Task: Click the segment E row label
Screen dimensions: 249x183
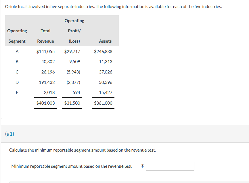Action: (x=17, y=93)
